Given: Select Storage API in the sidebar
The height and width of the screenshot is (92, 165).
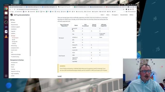Looking at the screenshot, I should point(14,42).
